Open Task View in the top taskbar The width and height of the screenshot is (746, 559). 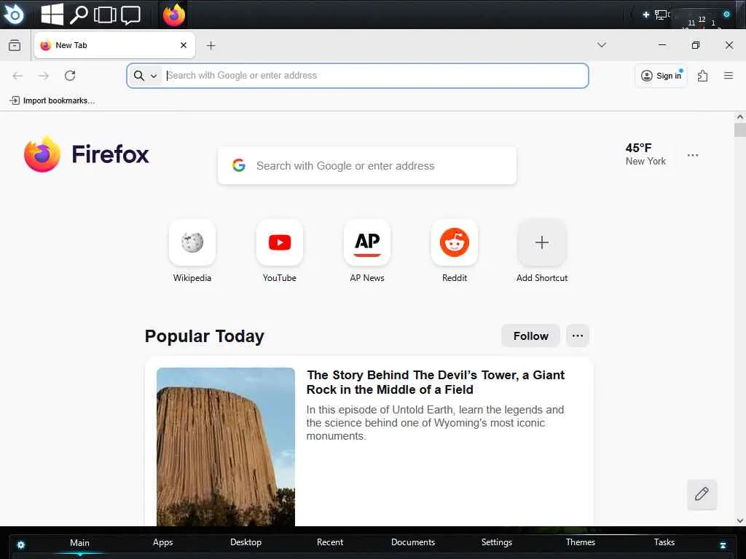[105, 15]
